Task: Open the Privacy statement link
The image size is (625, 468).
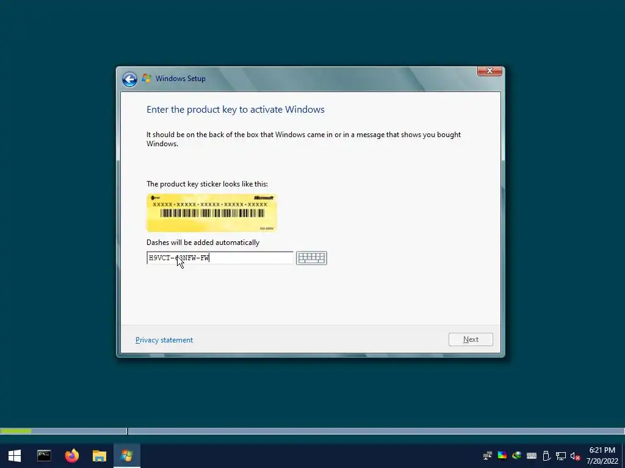Action: [x=164, y=340]
